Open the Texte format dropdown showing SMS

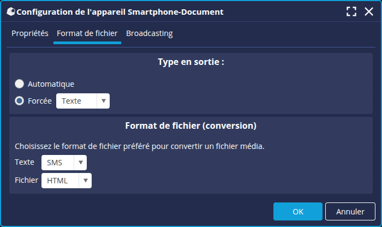(x=64, y=163)
